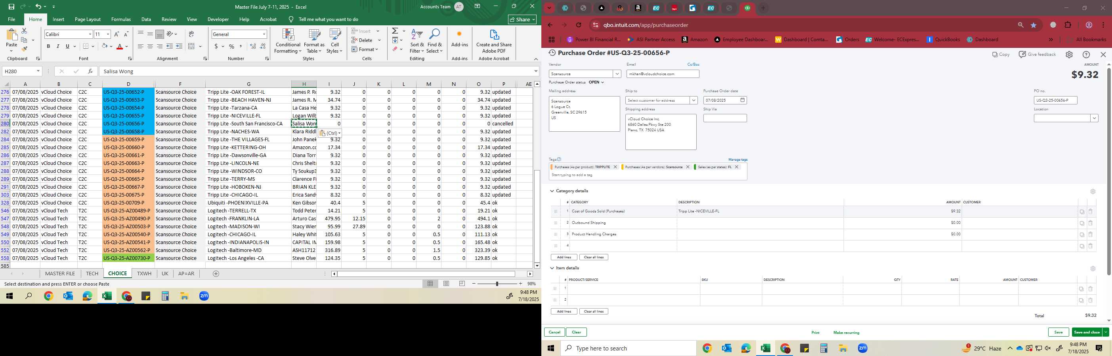Open the General number format dropdown

264,34
